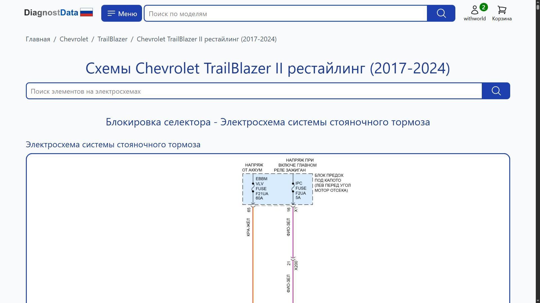Open the withworld user account icon
The width and height of the screenshot is (540, 303).
[474, 13]
